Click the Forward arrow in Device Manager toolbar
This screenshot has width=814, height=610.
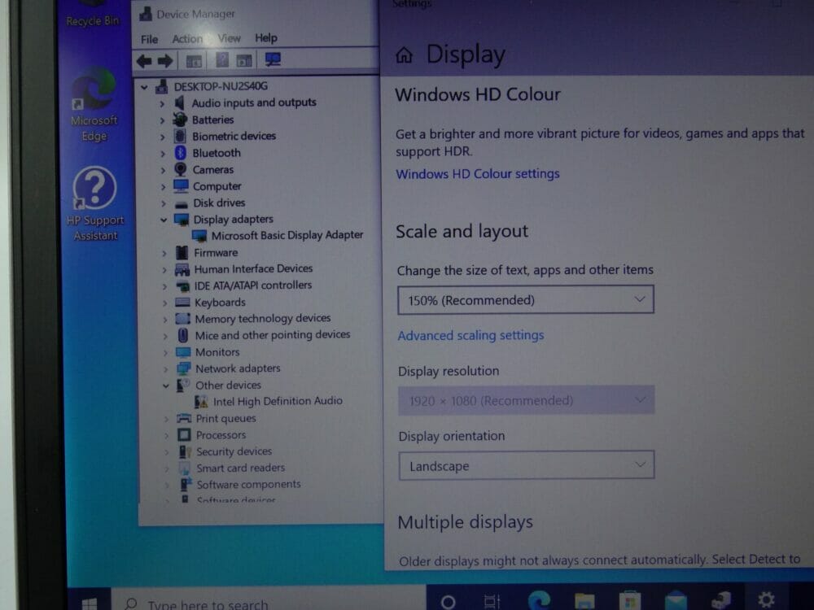tap(165, 61)
